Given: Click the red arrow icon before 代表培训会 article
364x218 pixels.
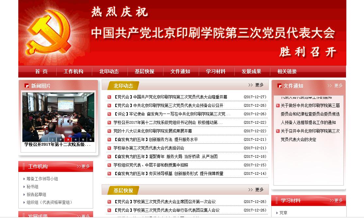Looking at the screenshot, I should (109, 148).
